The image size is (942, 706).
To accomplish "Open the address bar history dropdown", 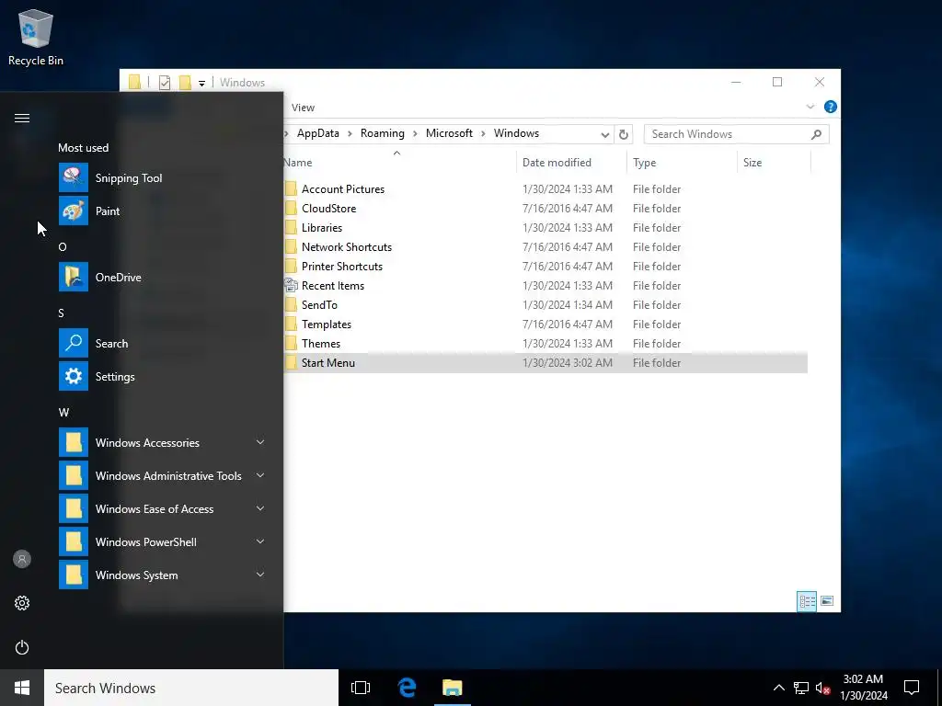I will pyautogui.click(x=605, y=134).
